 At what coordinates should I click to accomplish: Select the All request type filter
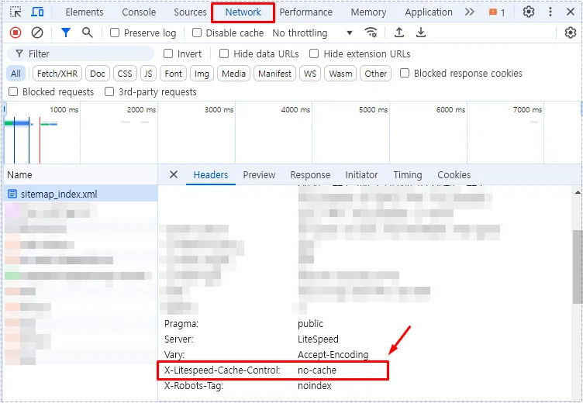pos(16,74)
